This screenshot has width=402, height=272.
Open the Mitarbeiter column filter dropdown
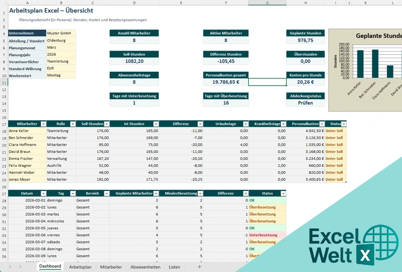[43, 124]
